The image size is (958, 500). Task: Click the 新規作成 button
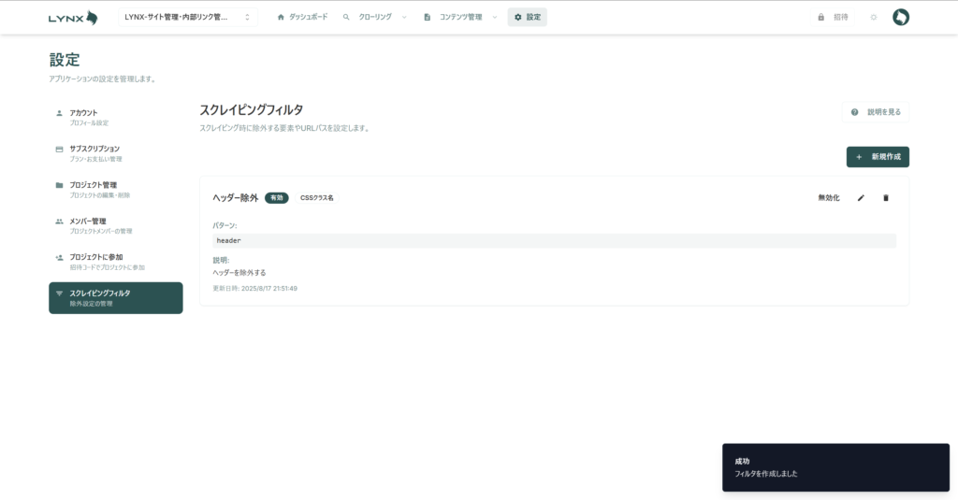pos(877,157)
